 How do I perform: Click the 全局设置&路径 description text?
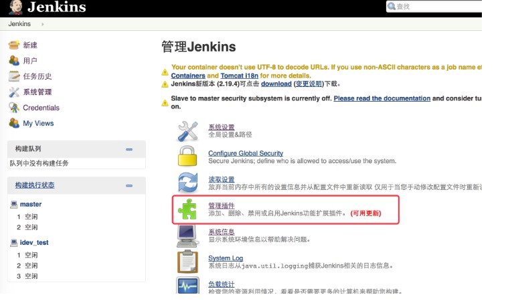(x=230, y=134)
